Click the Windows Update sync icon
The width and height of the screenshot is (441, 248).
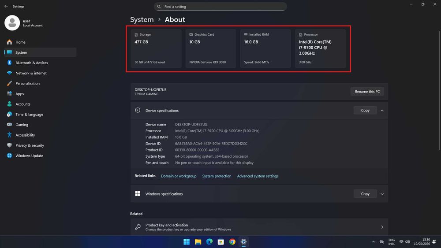(x=9, y=155)
